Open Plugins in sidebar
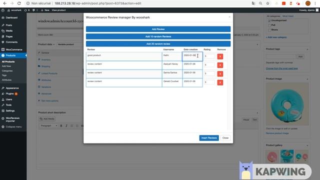The image size is (320, 180). point(9,93)
